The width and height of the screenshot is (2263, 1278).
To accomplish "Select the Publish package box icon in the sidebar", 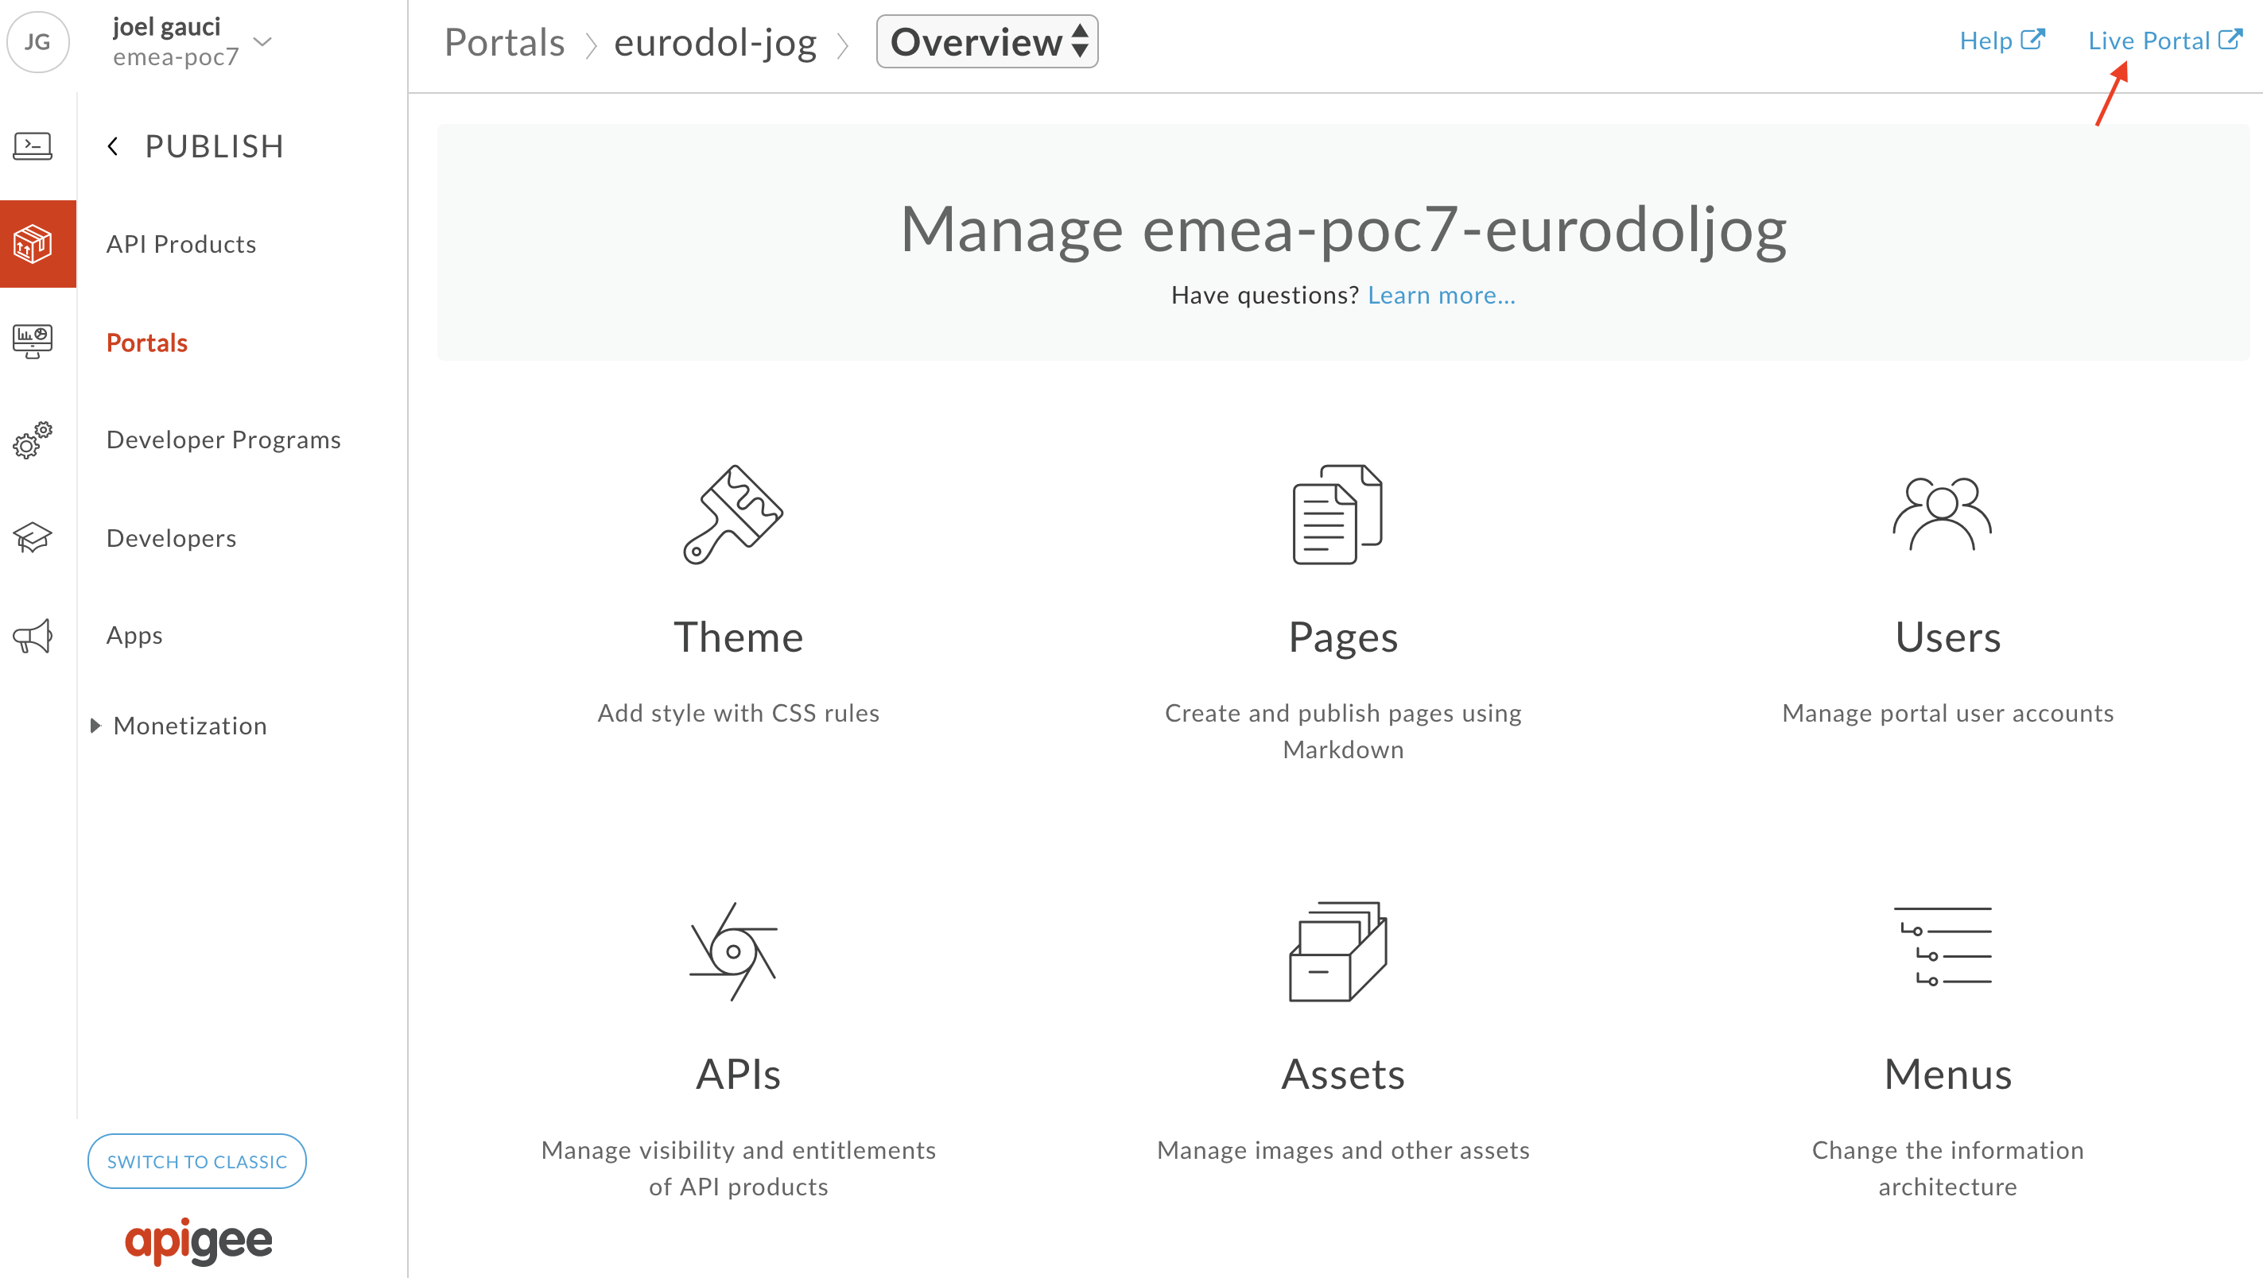I will pos(33,243).
